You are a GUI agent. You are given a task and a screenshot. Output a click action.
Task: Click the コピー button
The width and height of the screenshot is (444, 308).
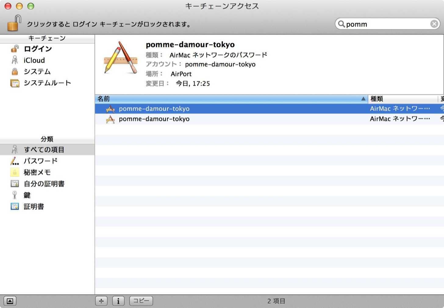coord(141,301)
